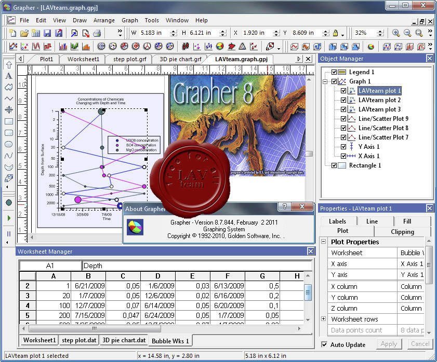Click the Zoom Rectangle magnifier icon
Image resolution: width=437 pixels, height=362 pixels.
(419, 33)
